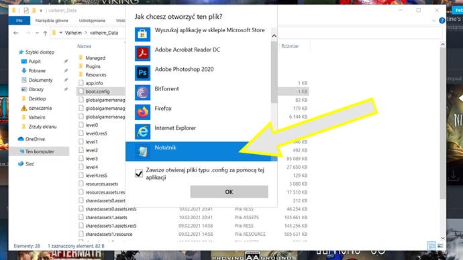Screen dimensions: 463x260
Task: Open Dokumenty in quick access
Action: 40,80
